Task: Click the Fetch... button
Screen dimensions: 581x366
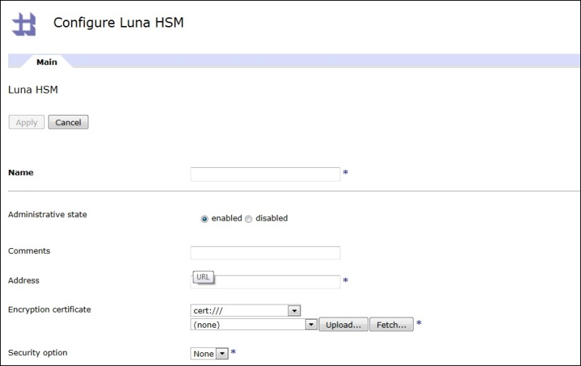Action: [391, 325]
